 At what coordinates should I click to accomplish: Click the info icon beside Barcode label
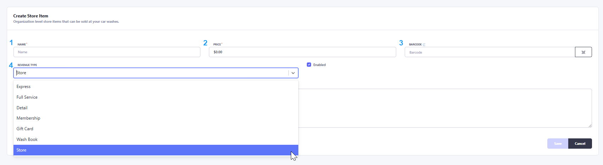point(424,45)
